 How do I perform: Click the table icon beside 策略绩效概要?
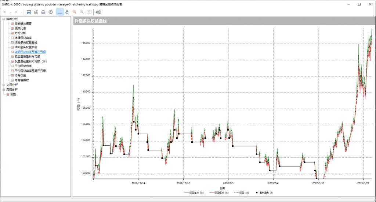tap(12, 24)
